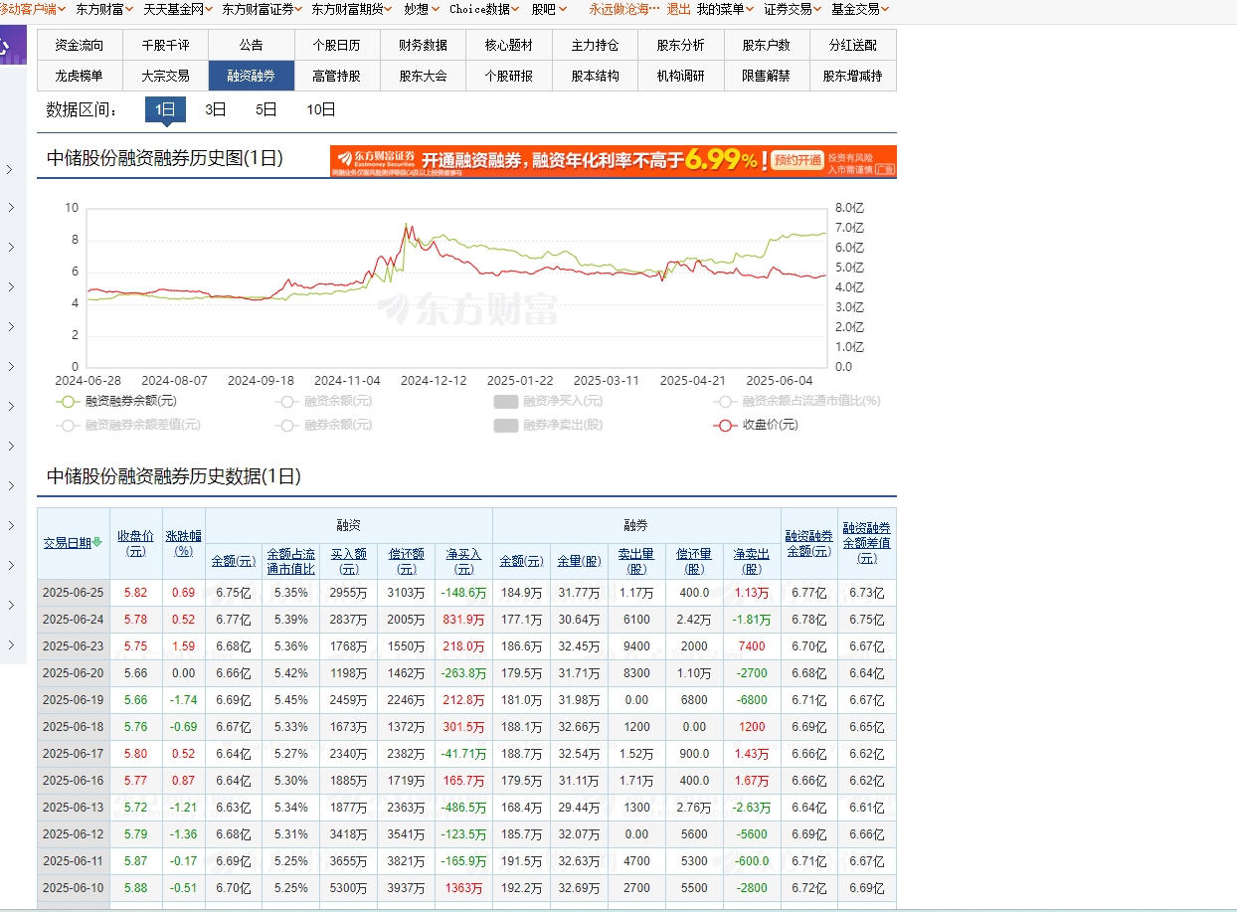The image size is (1237, 912).
Task: Open the 分红送配 tab
Action: [853, 45]
